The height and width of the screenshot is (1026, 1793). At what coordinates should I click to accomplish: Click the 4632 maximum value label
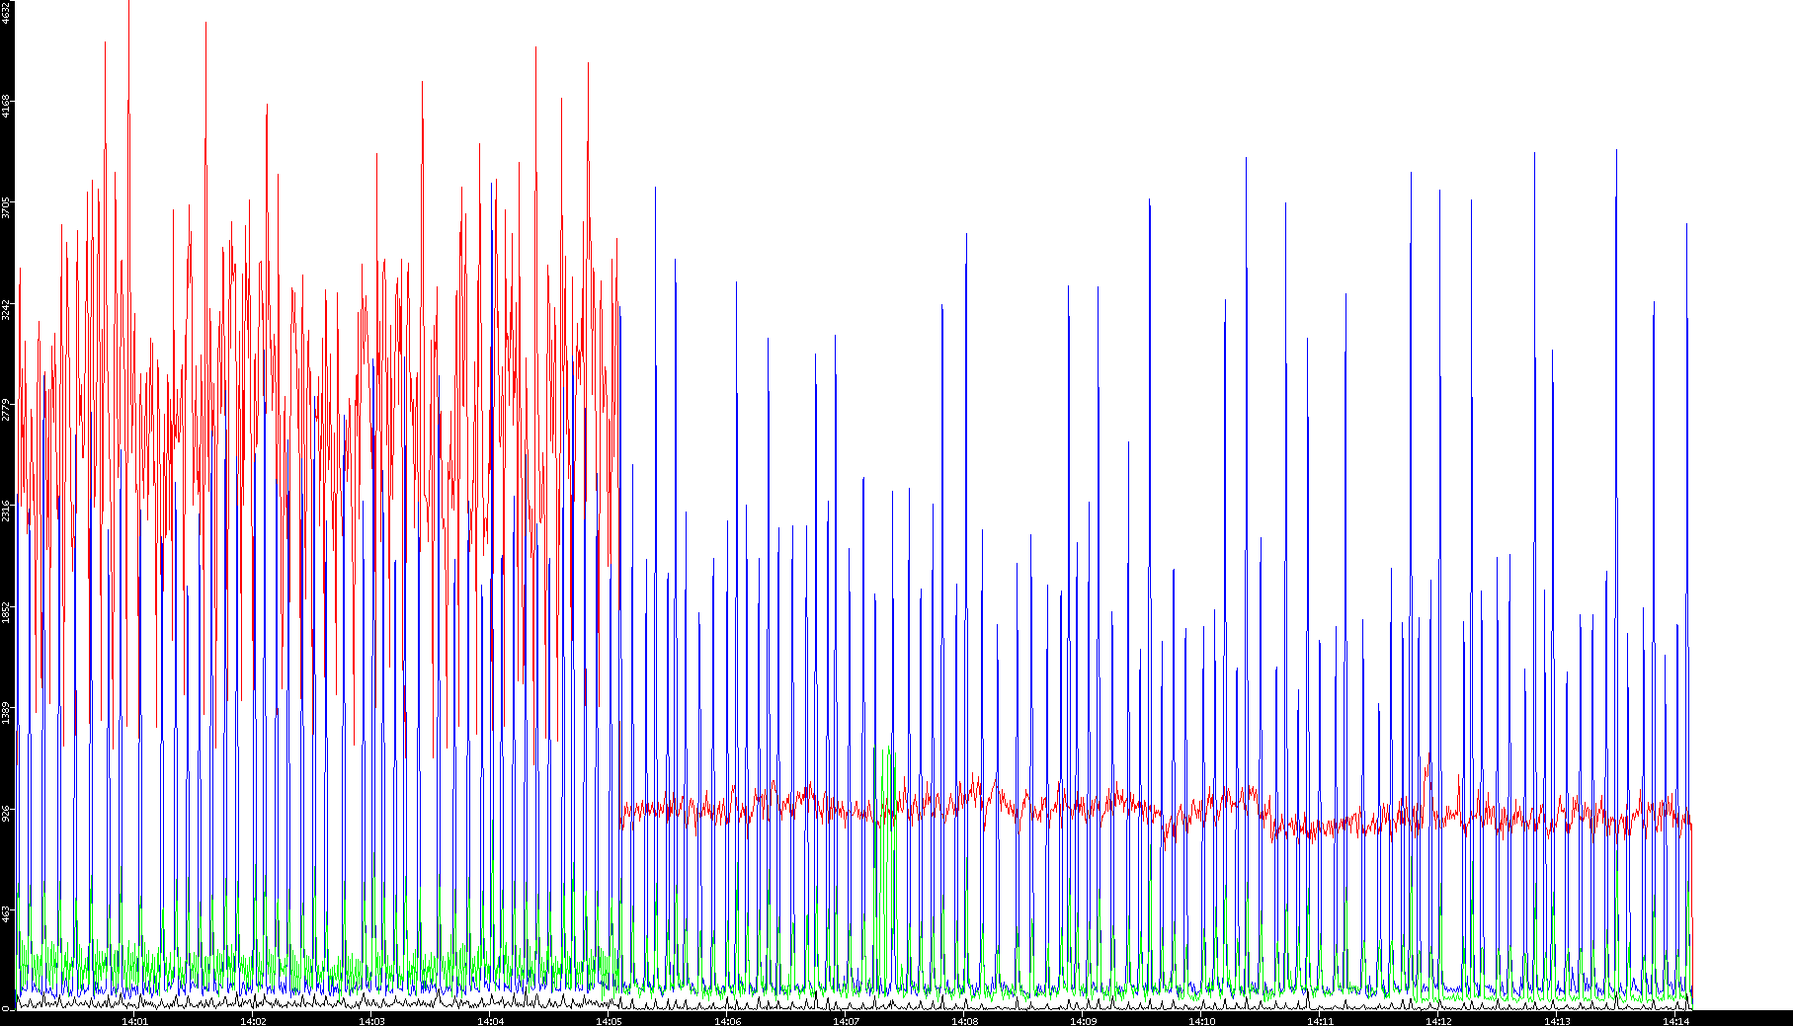(x=6, y=13)
